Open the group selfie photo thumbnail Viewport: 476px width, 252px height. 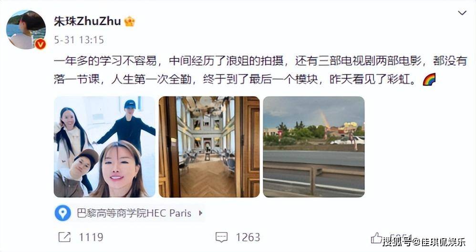[105, 147]
